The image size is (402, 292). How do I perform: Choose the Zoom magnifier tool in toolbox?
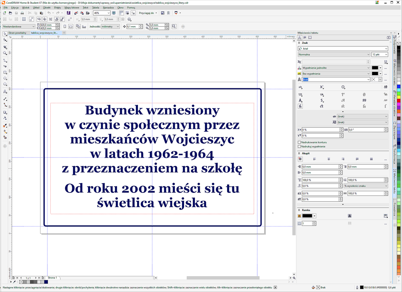5,53
